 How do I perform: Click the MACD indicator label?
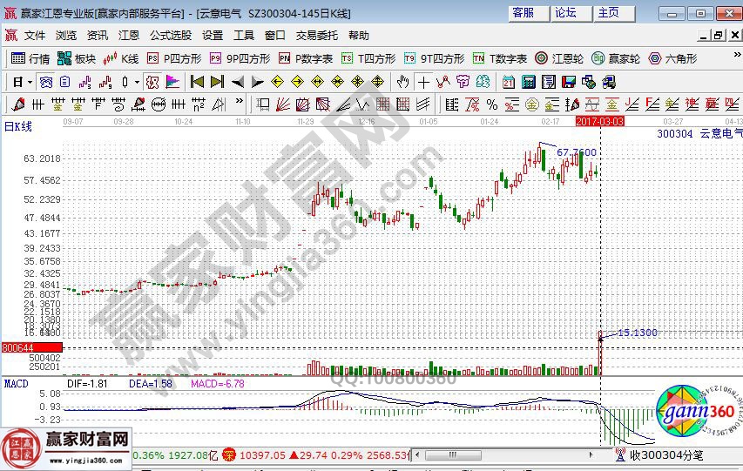(16, 383)
